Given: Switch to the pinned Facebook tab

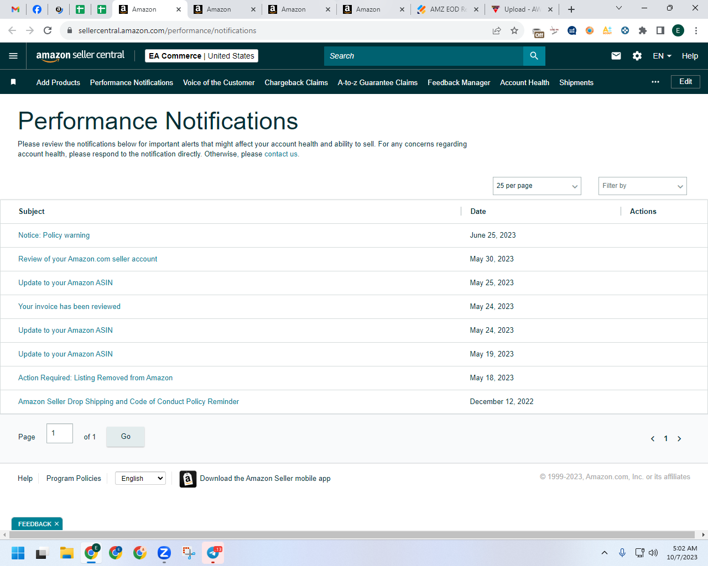Looking at the screenshot, I should 37,9.
